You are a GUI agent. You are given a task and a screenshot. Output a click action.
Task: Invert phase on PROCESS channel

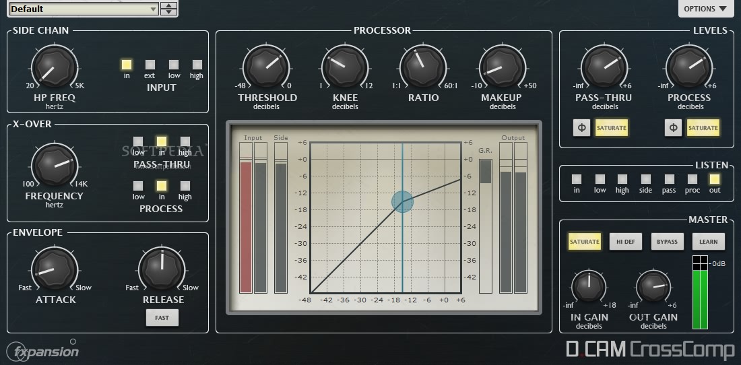674,128
